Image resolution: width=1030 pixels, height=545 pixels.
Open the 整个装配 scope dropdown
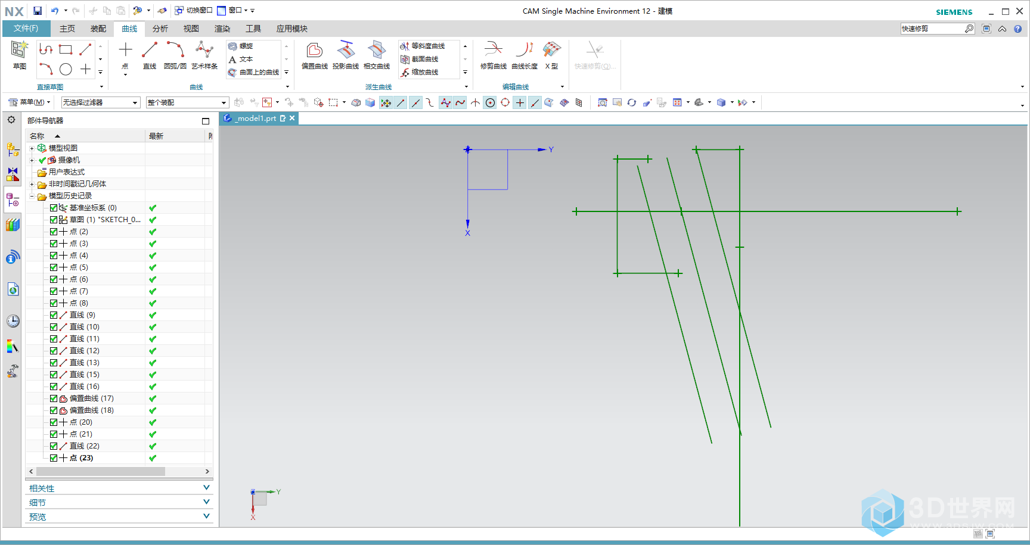[187, 102]
